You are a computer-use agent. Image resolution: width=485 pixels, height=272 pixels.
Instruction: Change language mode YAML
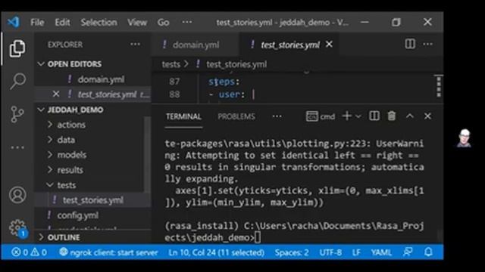[381, 252]
